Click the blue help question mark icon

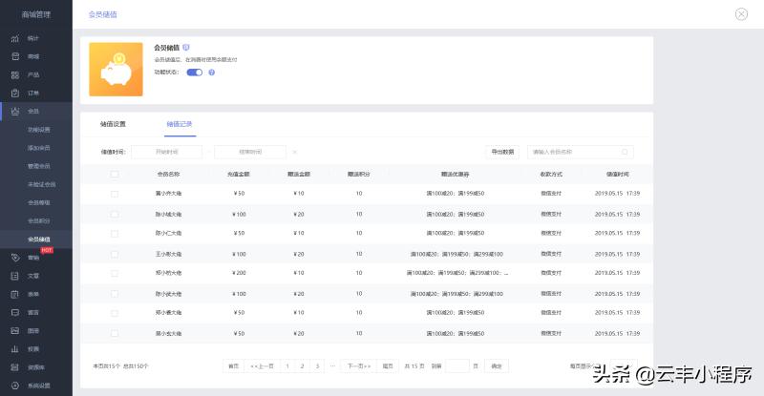tap(211, 73)
